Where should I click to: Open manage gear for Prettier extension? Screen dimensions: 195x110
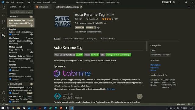click(x=32, y=61)
